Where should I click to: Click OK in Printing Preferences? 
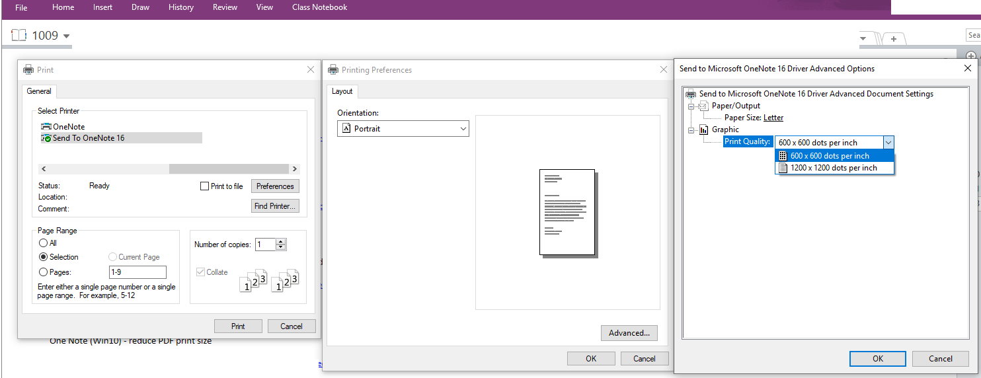tap(591, 359)
